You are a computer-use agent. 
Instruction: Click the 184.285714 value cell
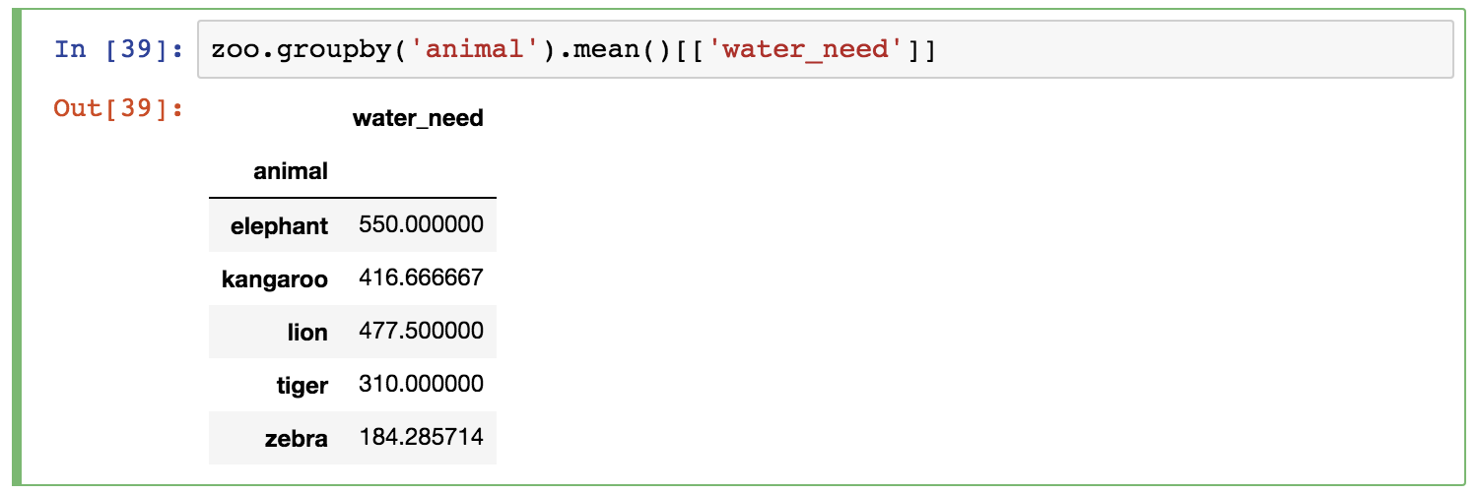point(419,437)
